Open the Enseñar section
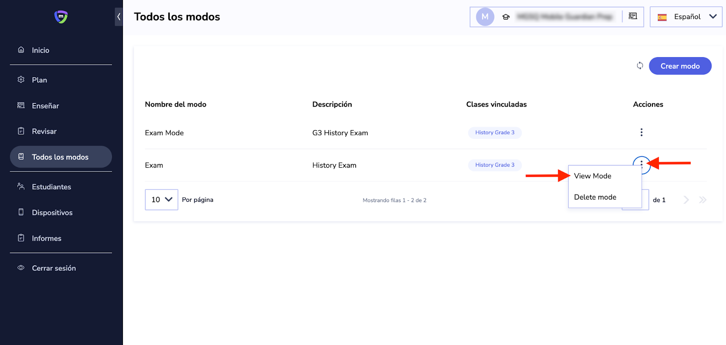 (x=45, y=106)
